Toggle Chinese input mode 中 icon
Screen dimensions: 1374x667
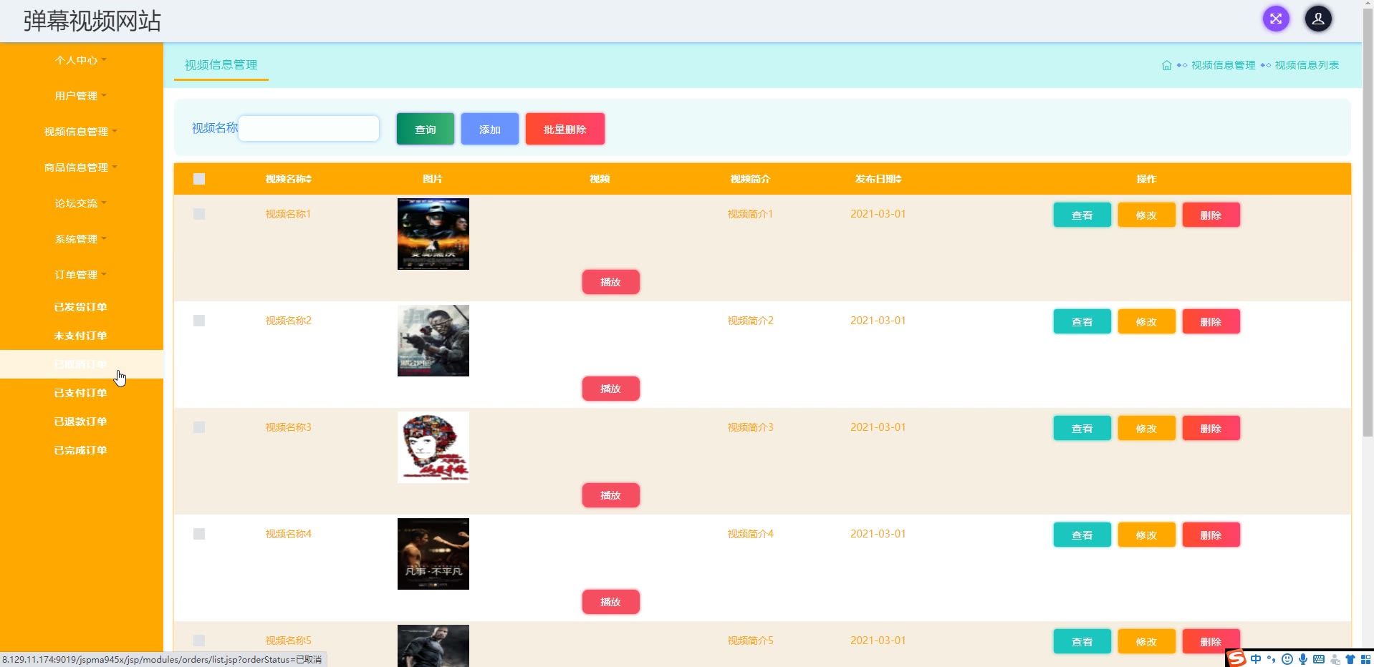1256,659
